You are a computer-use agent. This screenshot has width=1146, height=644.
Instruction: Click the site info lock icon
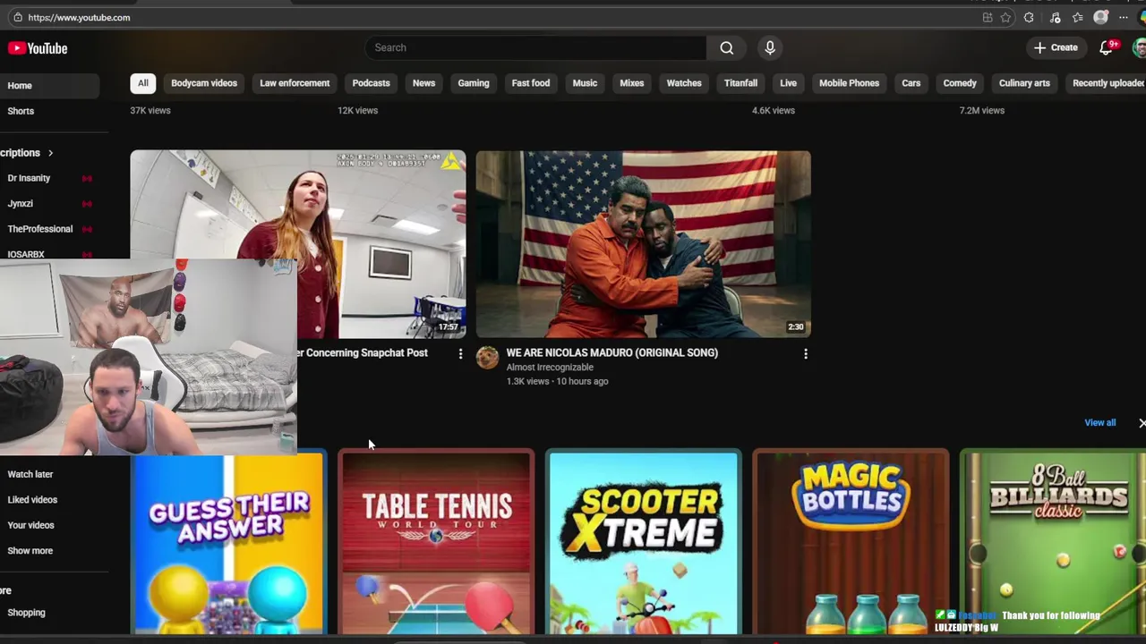[17, 17]
